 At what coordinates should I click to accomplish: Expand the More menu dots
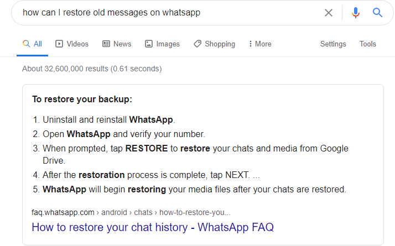click(250, 44)
